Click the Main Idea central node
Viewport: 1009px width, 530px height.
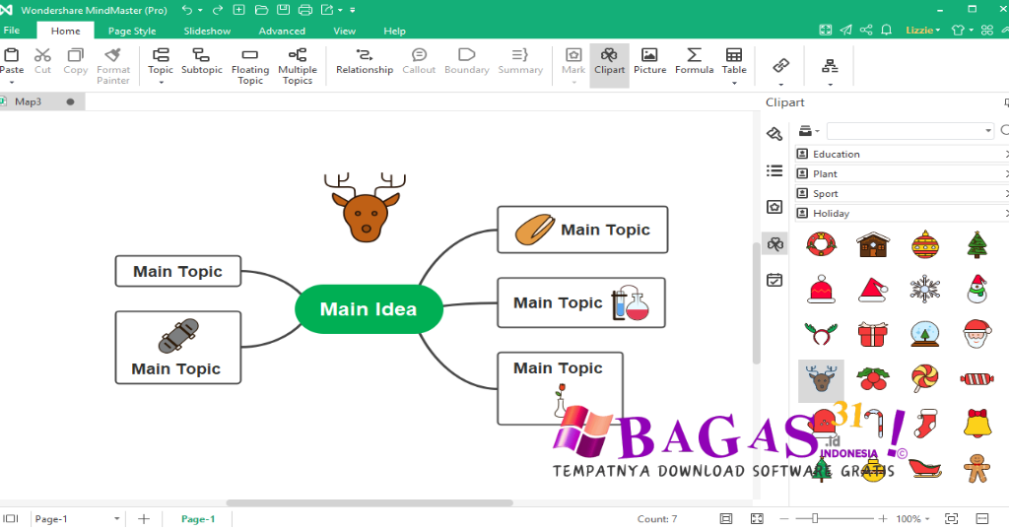(x=369, y=309)
